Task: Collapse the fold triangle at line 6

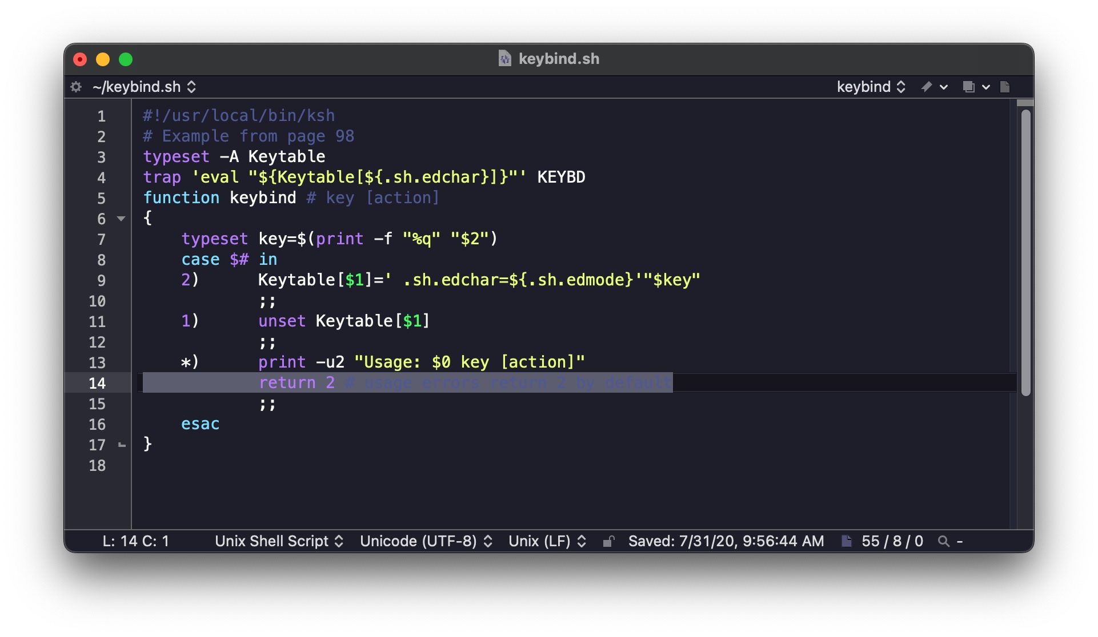Action: tap(121, 219)
